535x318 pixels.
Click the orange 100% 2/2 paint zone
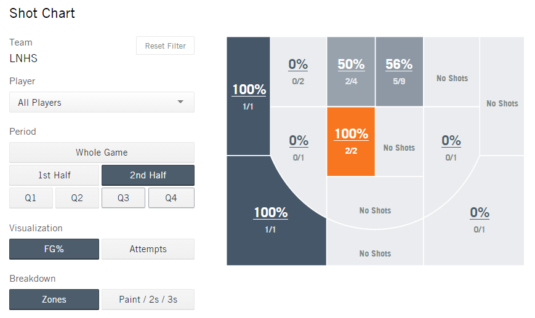click(351, 141)
